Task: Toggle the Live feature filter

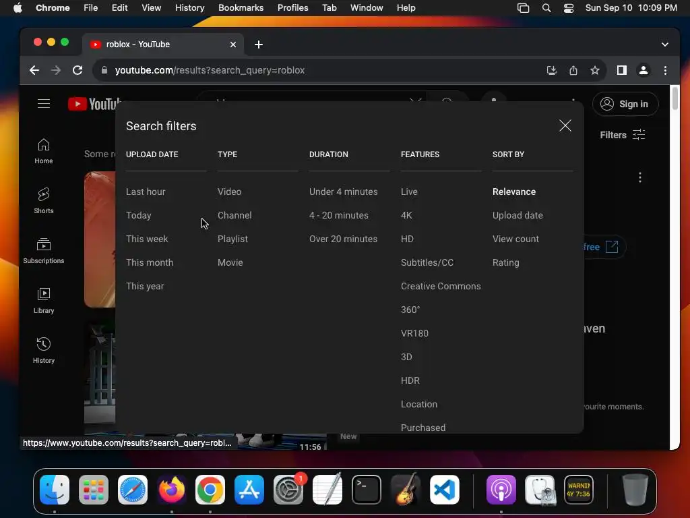Action: [409, 192]
